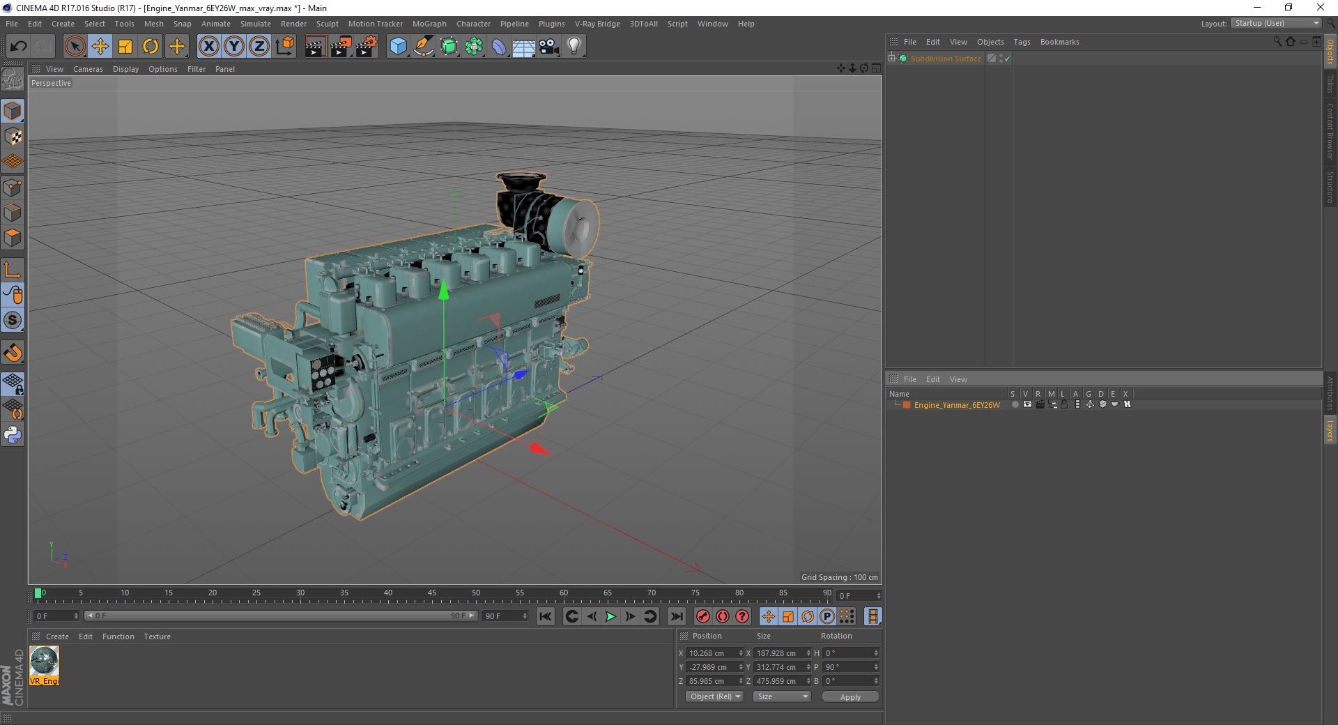Play the animation forward

[x=610, y=616]
